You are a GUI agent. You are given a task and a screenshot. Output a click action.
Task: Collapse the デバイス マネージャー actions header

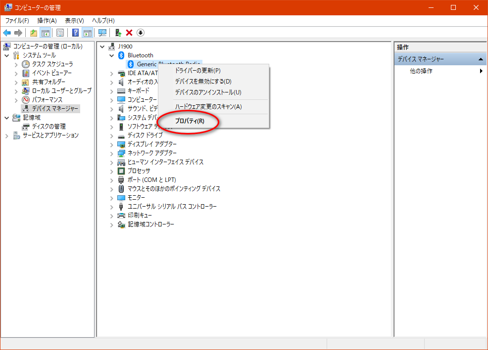click(482, 59)
